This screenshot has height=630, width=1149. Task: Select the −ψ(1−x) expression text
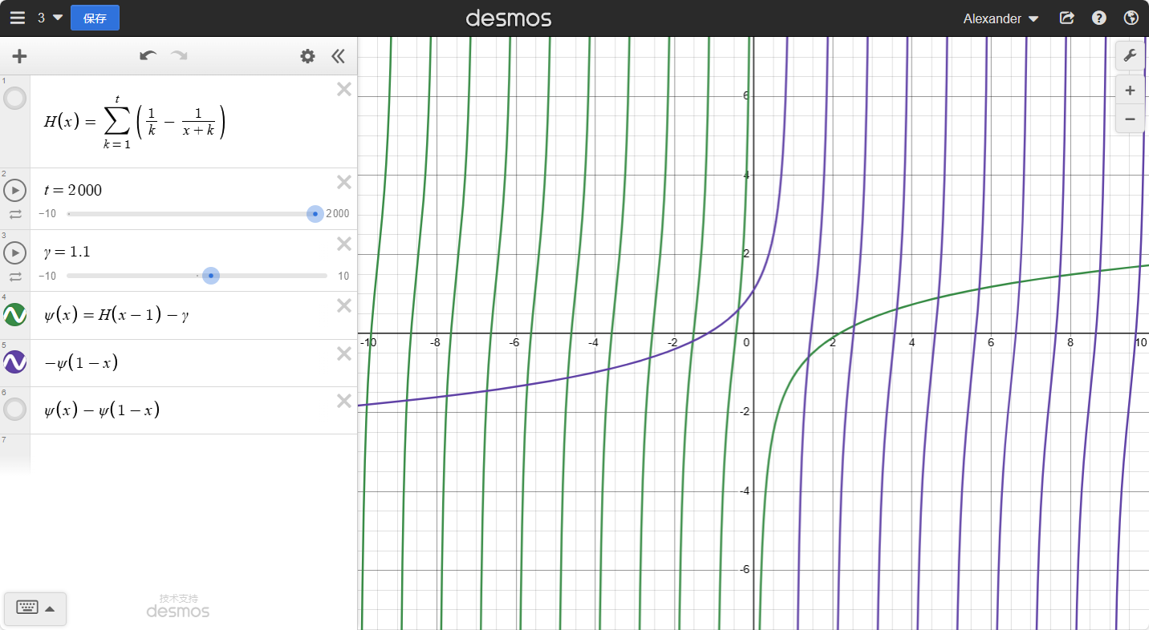[81, 362]
